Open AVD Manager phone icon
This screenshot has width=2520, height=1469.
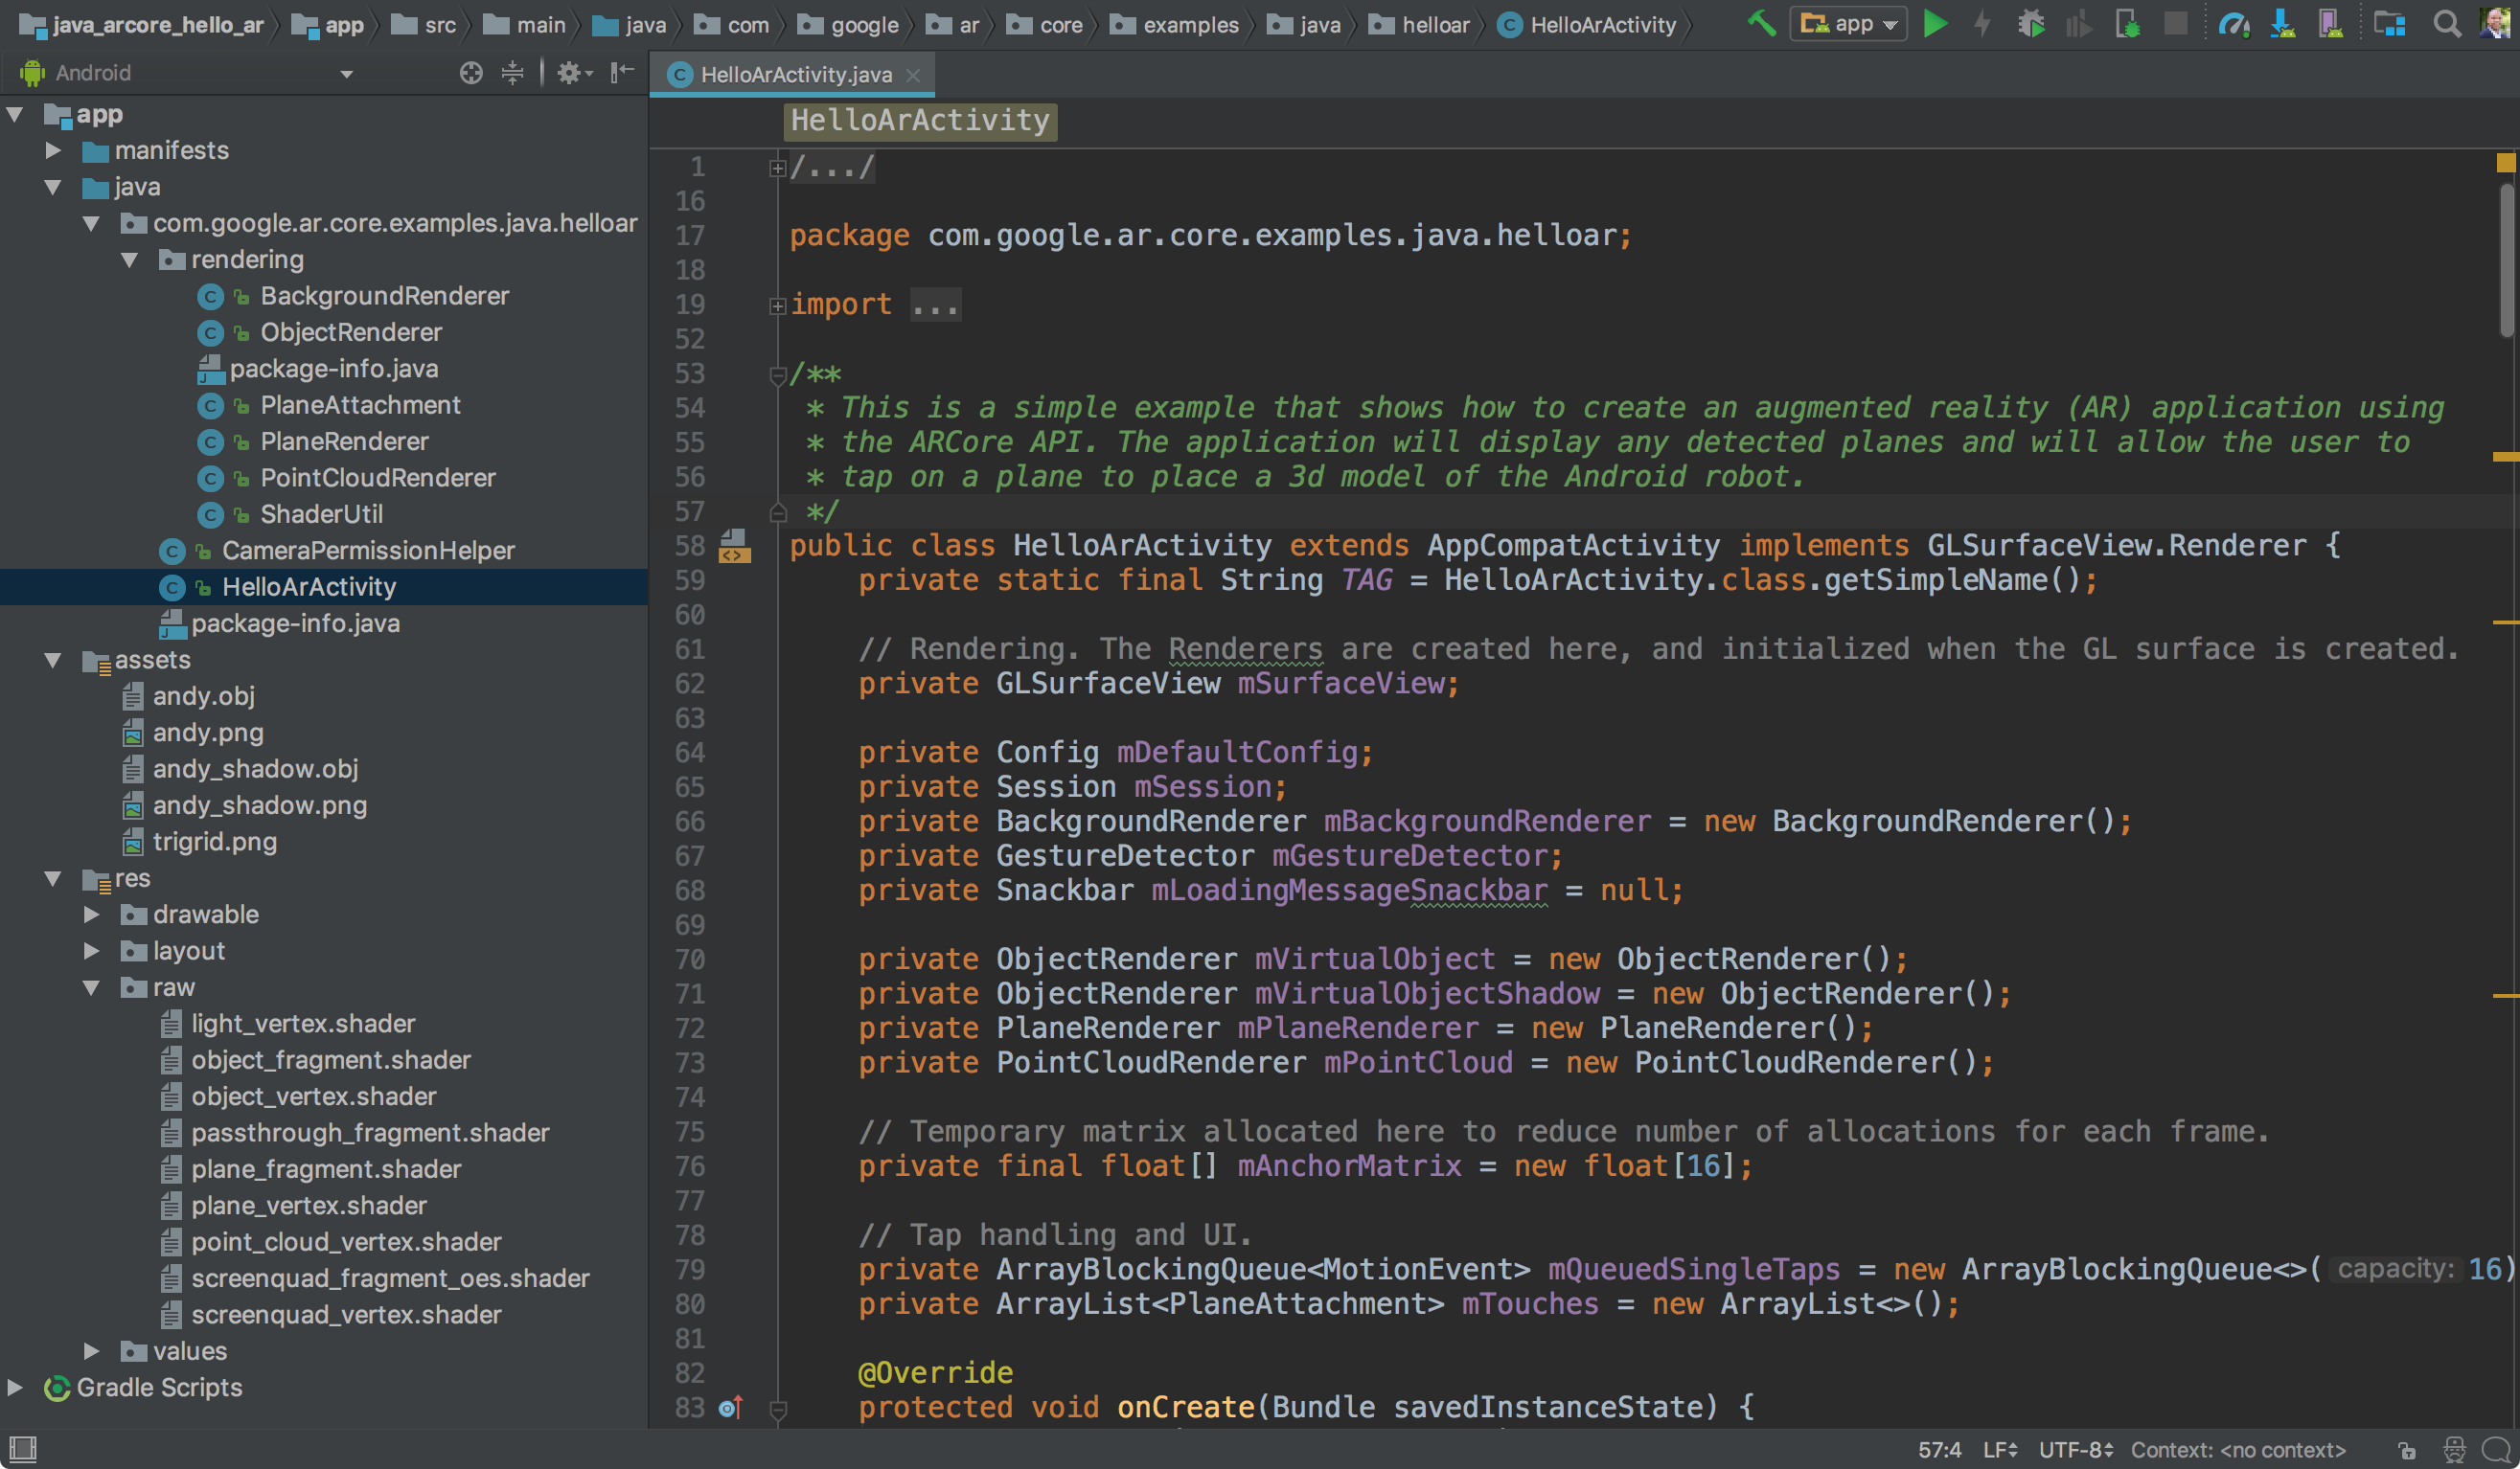(2330, 24)
